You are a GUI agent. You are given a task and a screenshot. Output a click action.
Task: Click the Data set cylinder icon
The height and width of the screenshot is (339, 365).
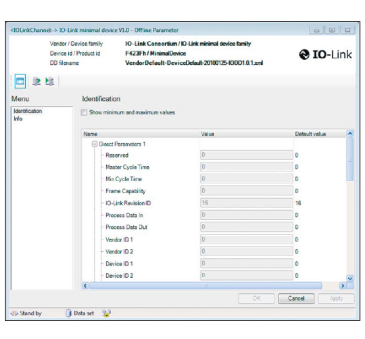tap(68, 313)
